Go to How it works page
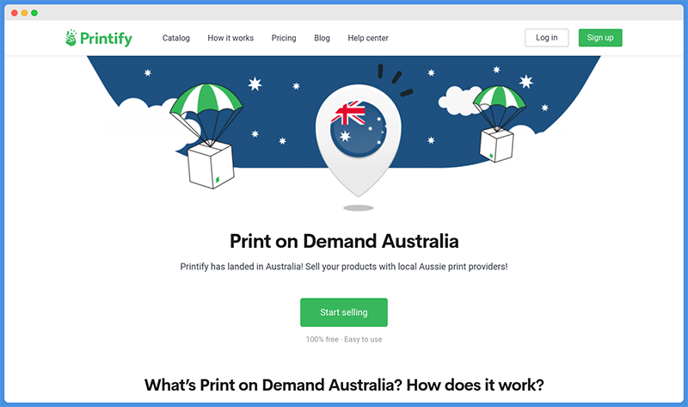Viewport: 688px width, 407px height. pyautogui.click(x=230, y=38)
